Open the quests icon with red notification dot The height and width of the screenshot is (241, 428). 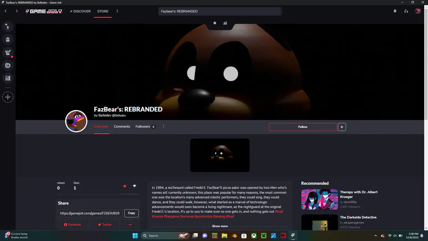[x=8, y=52]
